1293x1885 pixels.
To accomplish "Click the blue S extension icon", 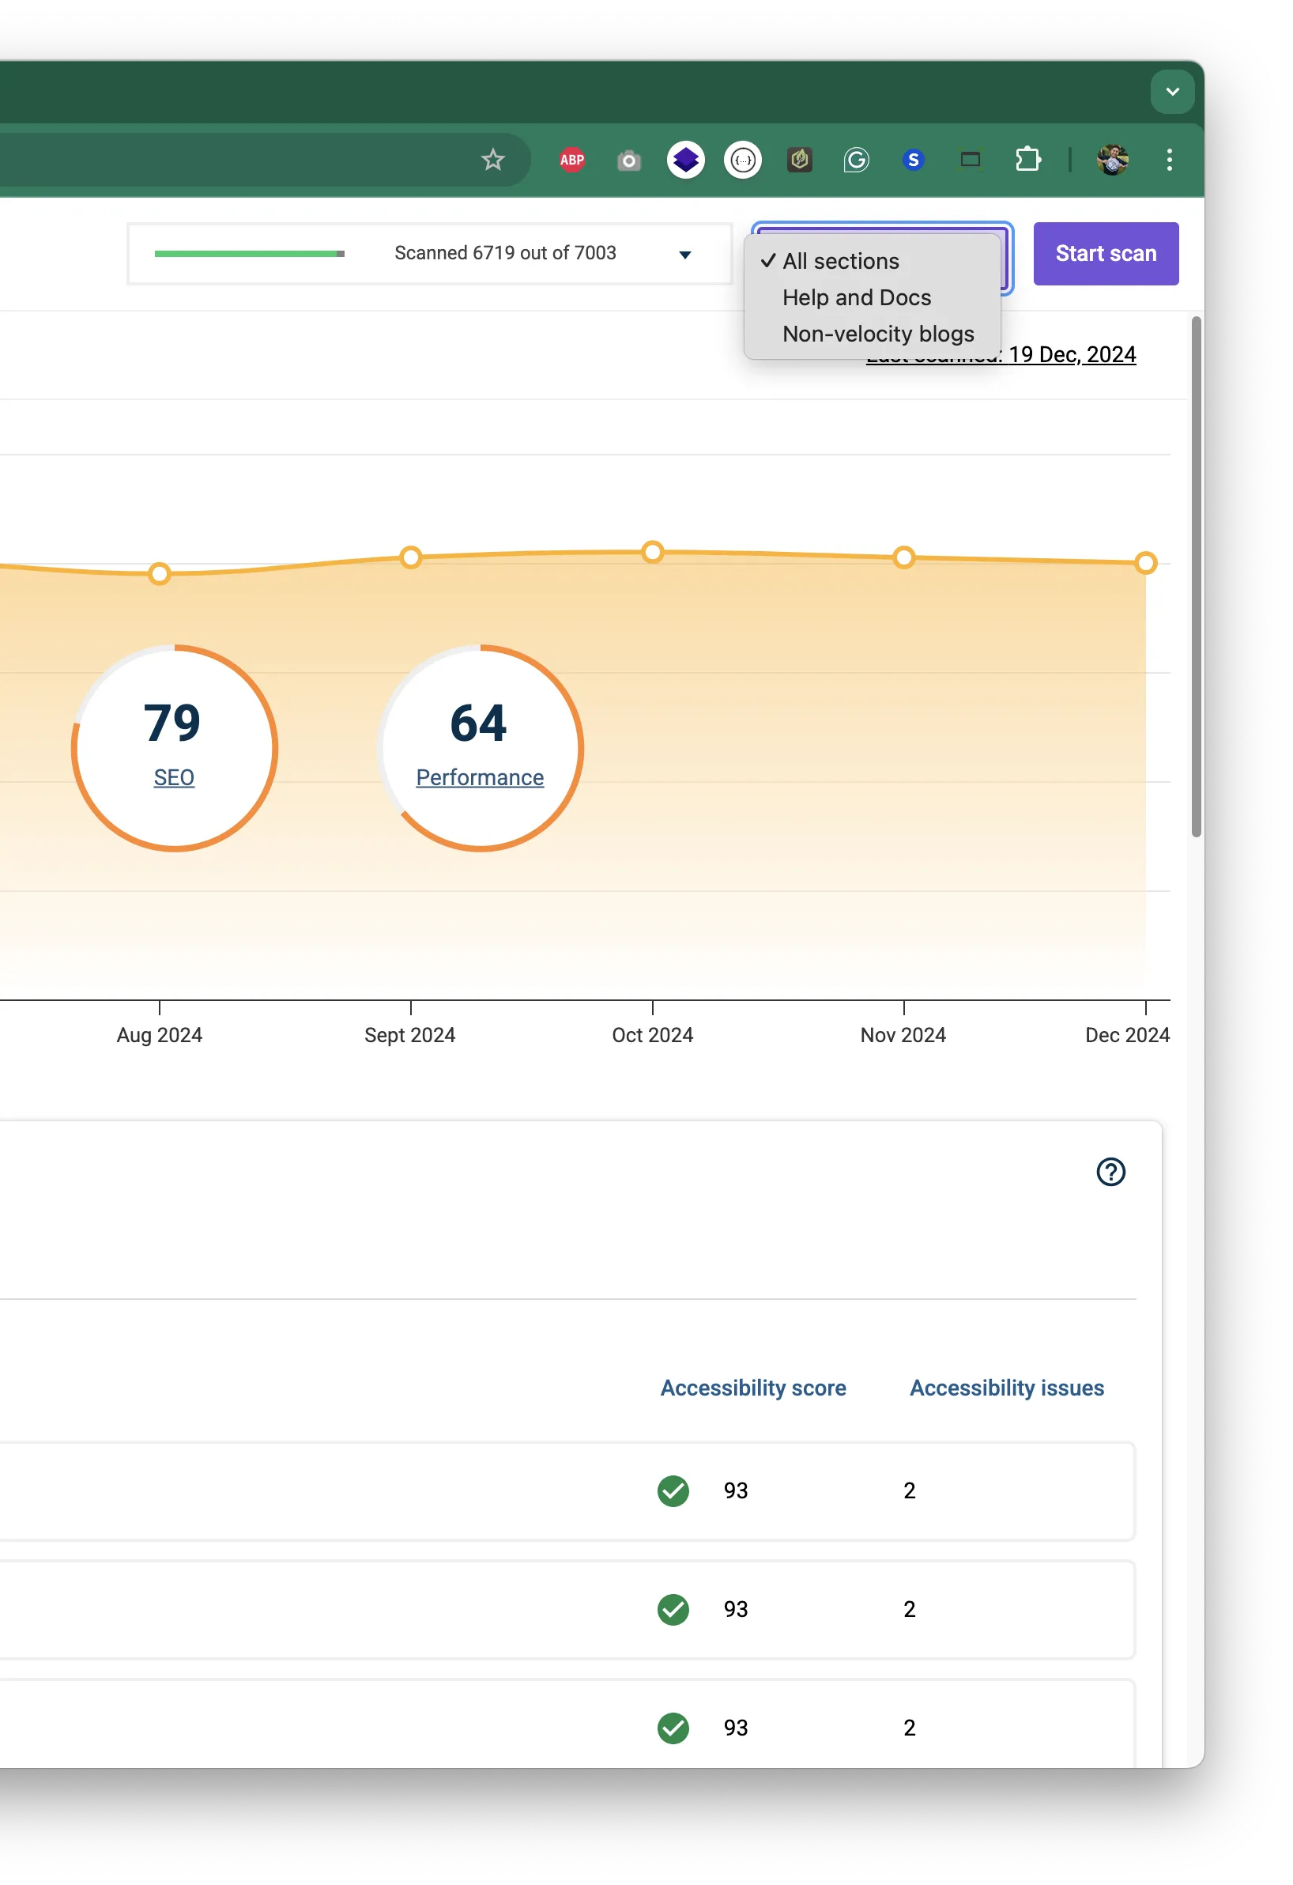I will 913,160.
